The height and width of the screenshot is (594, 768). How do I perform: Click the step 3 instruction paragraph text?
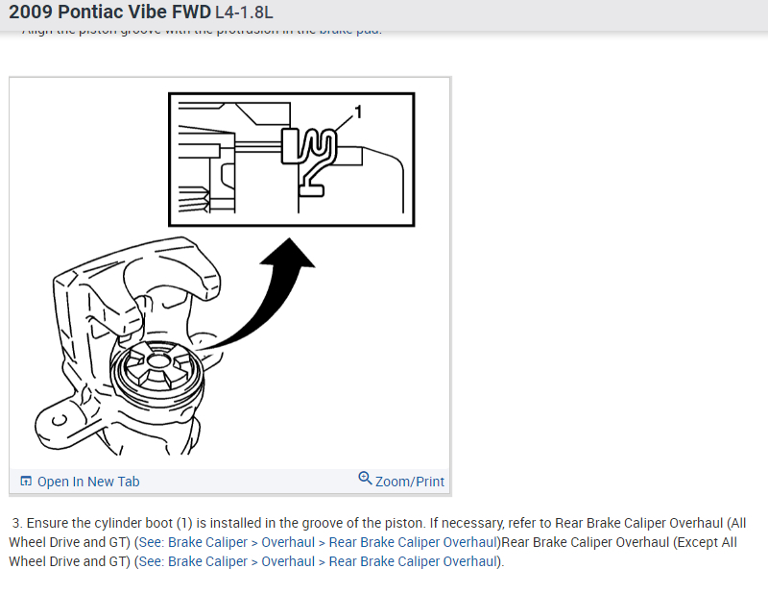pyautogui.click(x=377, y=542)
